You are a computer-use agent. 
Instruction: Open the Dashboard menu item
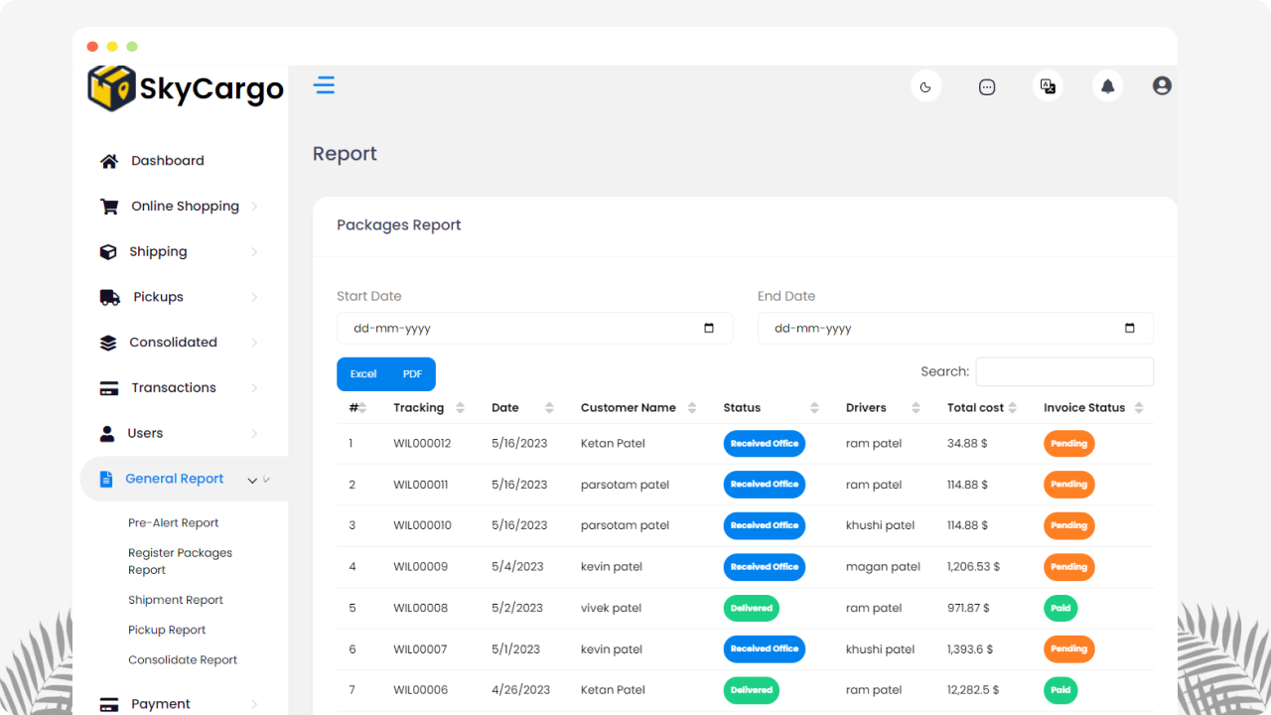pyautogui.click(x=167, y=161)
